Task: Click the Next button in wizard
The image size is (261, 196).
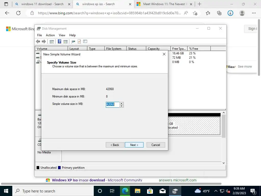Action: tap(134, 145)
